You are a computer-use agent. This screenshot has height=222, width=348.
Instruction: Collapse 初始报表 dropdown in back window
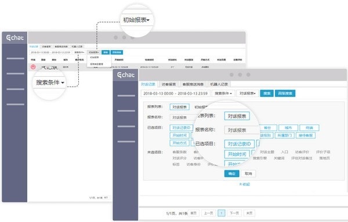click(x=94, y=52)
